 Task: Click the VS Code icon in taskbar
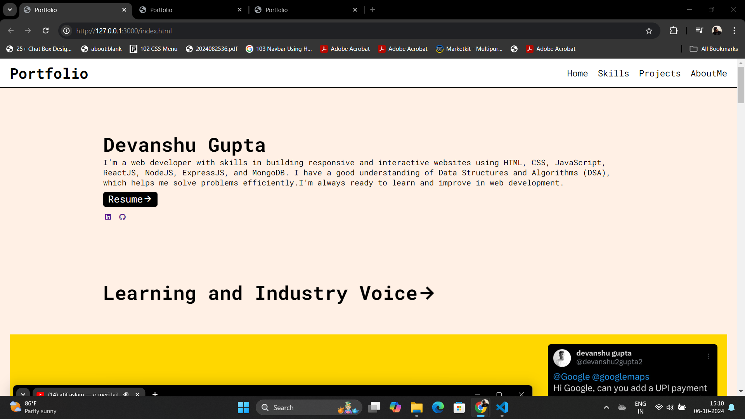502,407
